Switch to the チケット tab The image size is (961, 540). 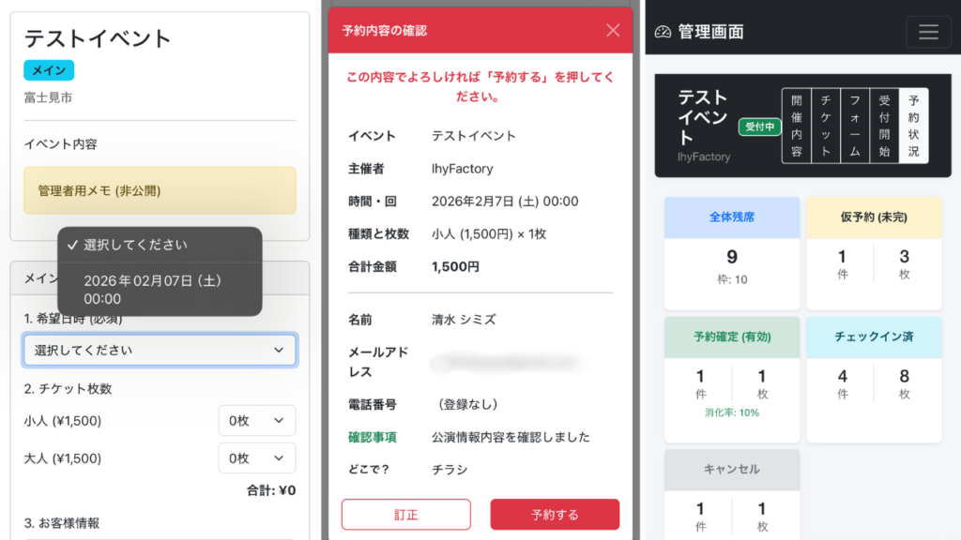[826, 127]
